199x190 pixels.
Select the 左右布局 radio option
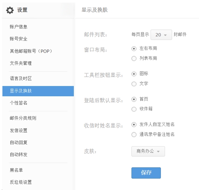click(134, 49)
